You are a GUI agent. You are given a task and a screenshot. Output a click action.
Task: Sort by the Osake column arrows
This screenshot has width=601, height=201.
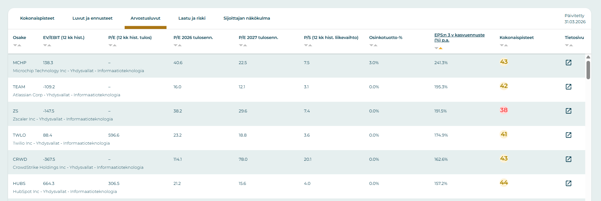pyautogui.click(x=17, y=45)
